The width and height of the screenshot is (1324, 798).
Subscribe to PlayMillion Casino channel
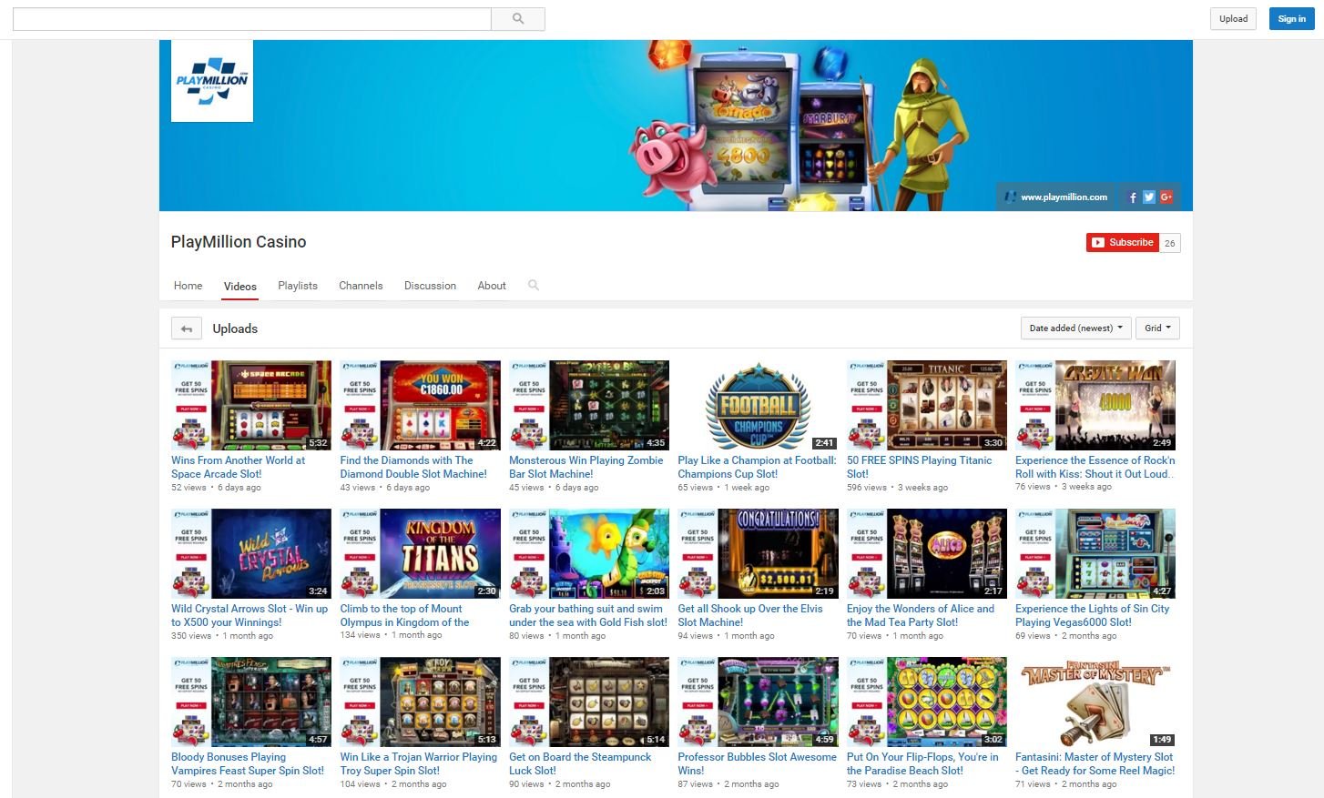coord(1123,242)
